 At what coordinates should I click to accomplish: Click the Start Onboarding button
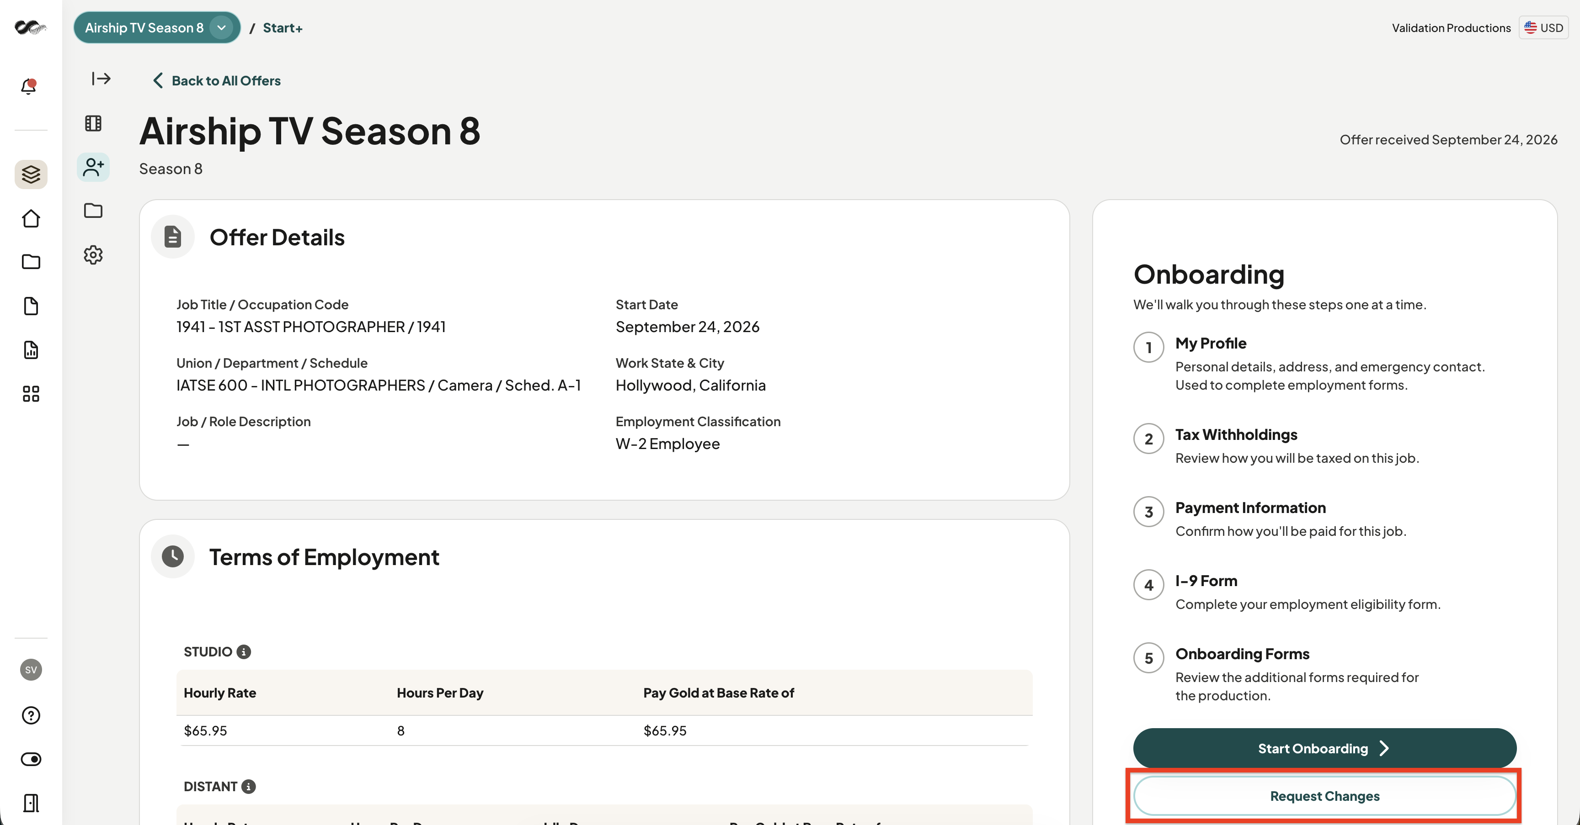click(1324, 748)
